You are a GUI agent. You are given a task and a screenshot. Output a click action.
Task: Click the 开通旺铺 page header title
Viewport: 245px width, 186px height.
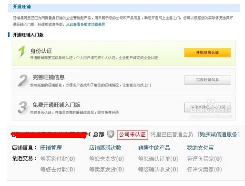pyautogui.click(x=22, y=7)
